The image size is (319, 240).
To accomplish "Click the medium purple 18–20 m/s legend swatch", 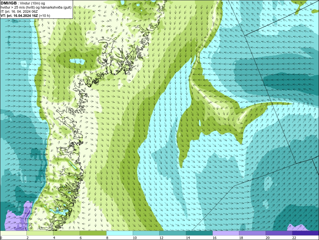I will [252, 233].
